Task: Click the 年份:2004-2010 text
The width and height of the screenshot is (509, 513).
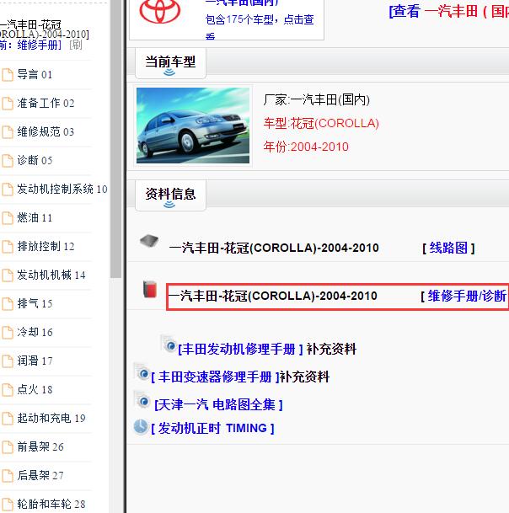Action: point(306,147)
